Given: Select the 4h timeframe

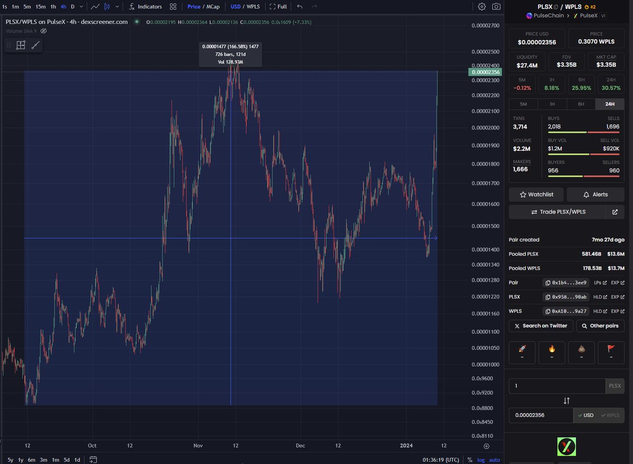Looking at the screenshot, I should point(63,7).
